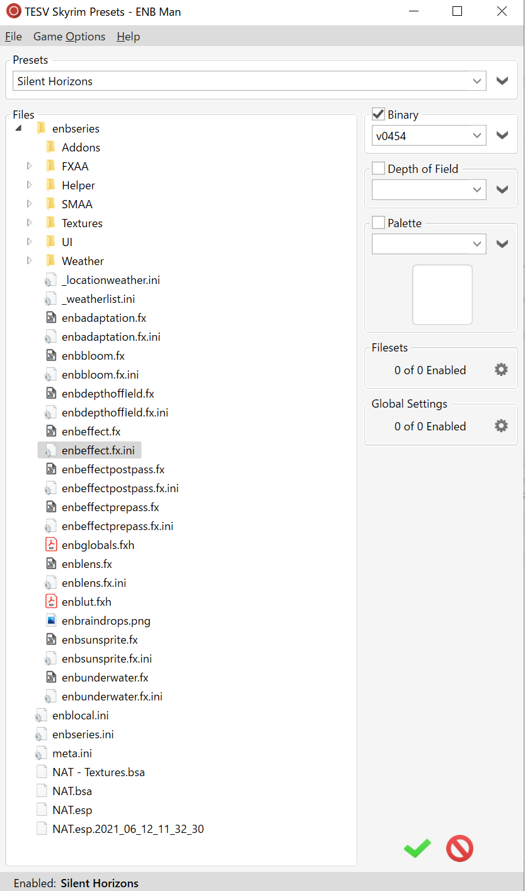Screen dimensions: 525x891
Task: Open the File menu
Action: coord(13,37)
